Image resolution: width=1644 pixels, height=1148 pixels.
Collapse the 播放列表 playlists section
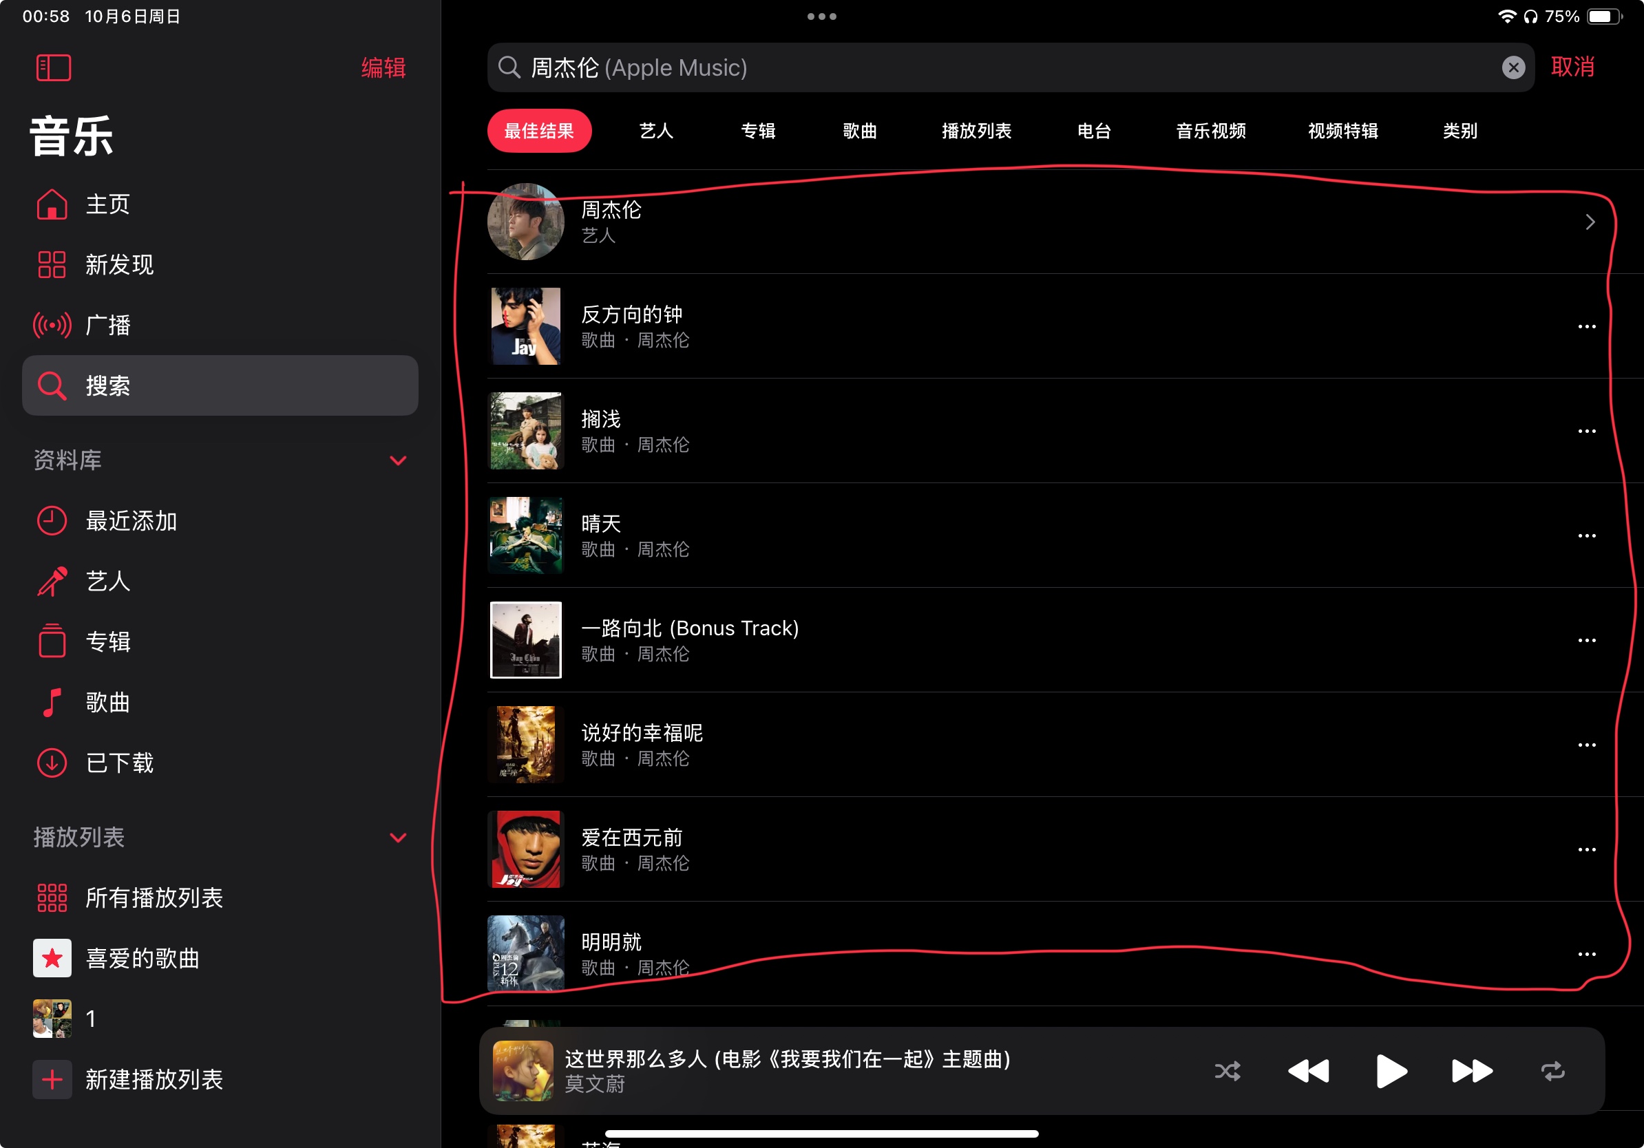point(398,838)
